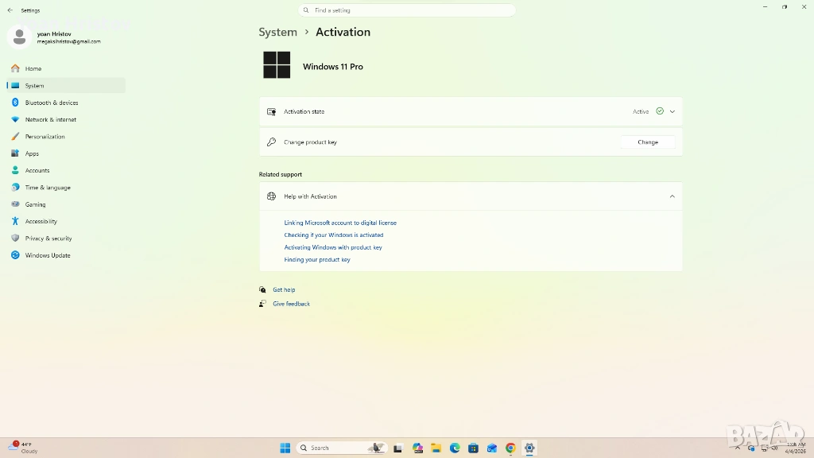Open Privacy & security settings
This screenshot has height=458, width=814.
(x=48, y=239)
